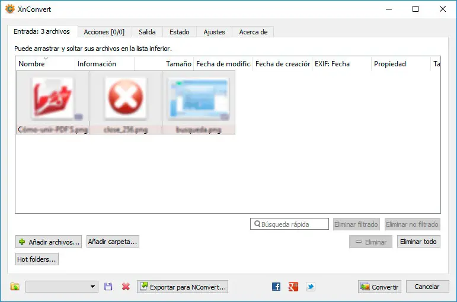Image resolution: width=457 pixels, height=302 pixels.
Task: Switch to the Acciones [0/0] tab
Action: [104, 32]
